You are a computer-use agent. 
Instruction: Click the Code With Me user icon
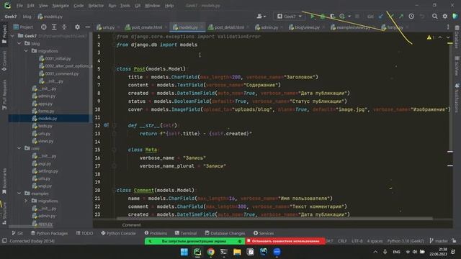259,17
